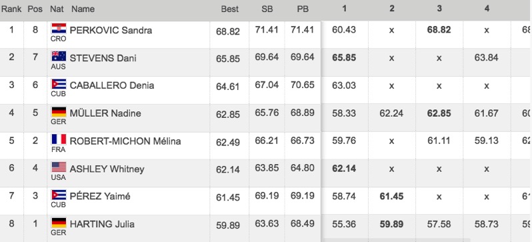Sort results by Best column header

tap(230, 9)
